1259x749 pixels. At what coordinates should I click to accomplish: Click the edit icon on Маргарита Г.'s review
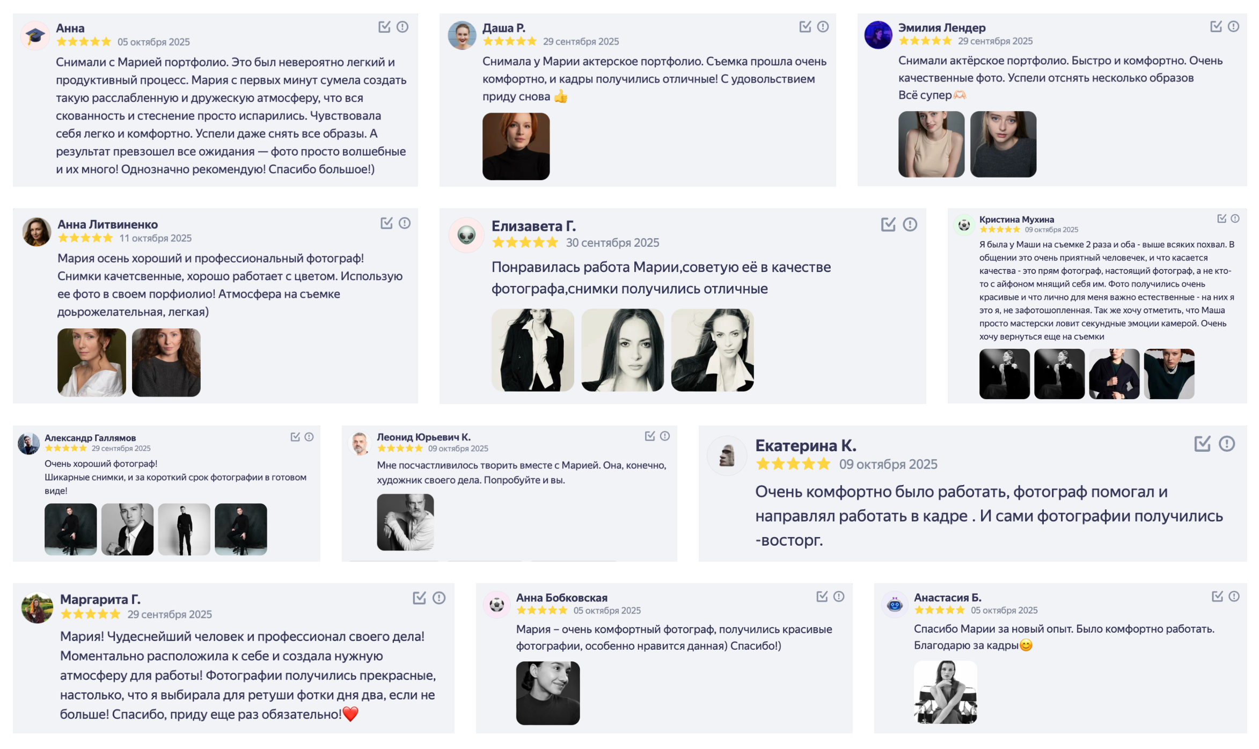coord(421,598)
